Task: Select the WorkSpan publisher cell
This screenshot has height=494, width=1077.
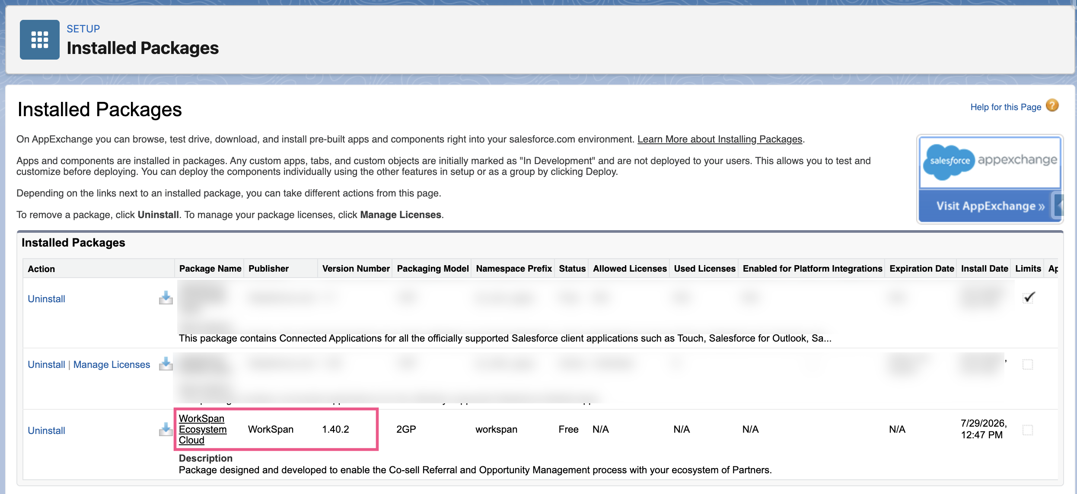Action: [x=271, y=429]
